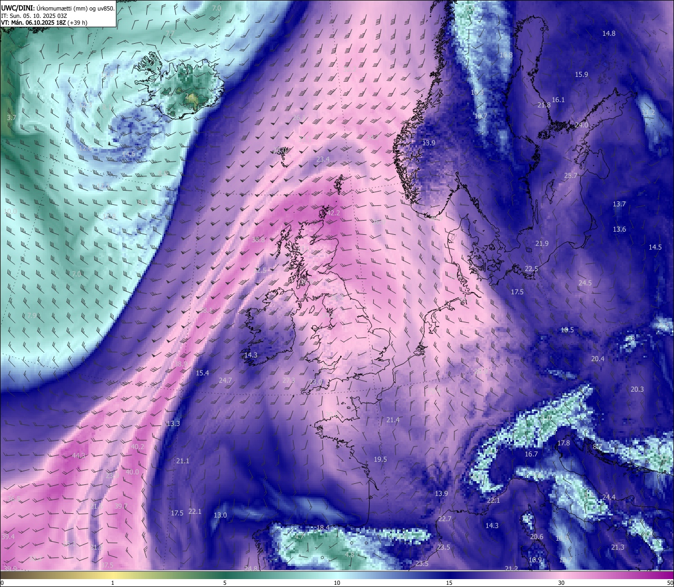Click the 13.6 value label
674x587 pixels.
[619, 229]
